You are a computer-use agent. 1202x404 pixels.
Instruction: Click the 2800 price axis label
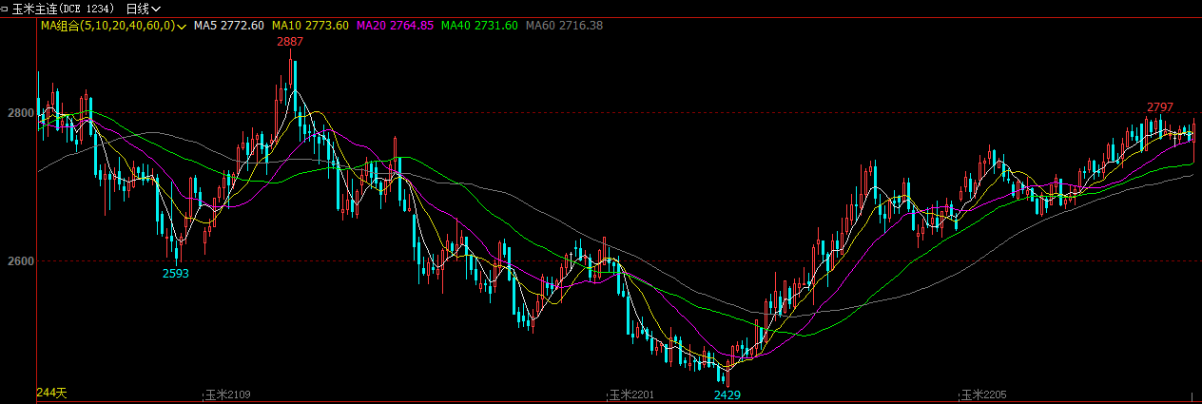click(20, 113)
